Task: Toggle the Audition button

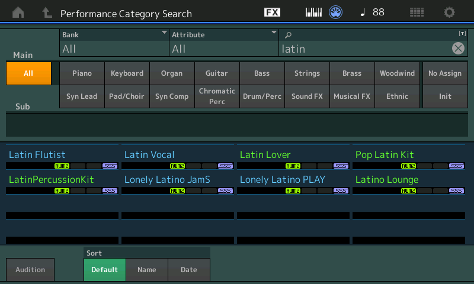Action: click(30, 270)
